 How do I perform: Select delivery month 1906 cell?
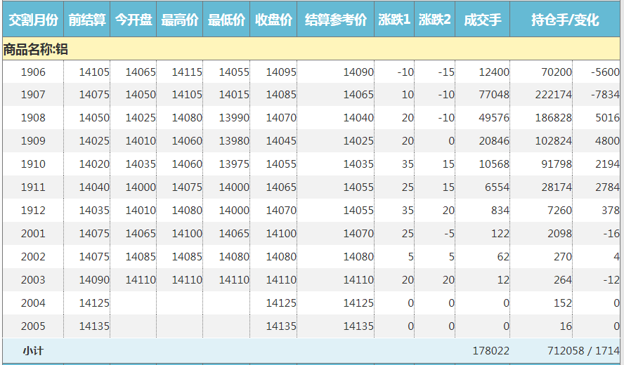pyautogui.click(x=33, y=72)
